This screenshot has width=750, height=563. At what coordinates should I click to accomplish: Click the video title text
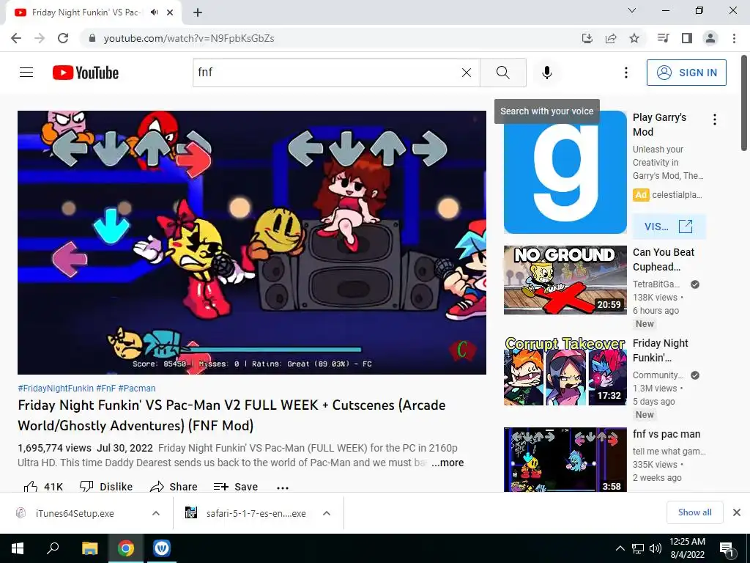pyautogui.click(x=231, y=415)
